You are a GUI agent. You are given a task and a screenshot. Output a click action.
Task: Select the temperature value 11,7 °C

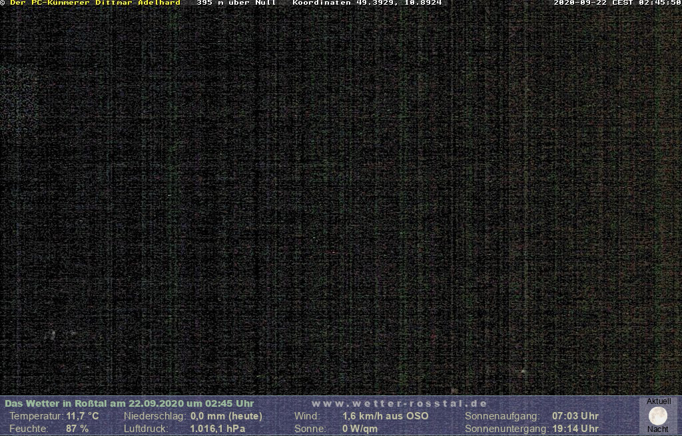tap(82, 416)
